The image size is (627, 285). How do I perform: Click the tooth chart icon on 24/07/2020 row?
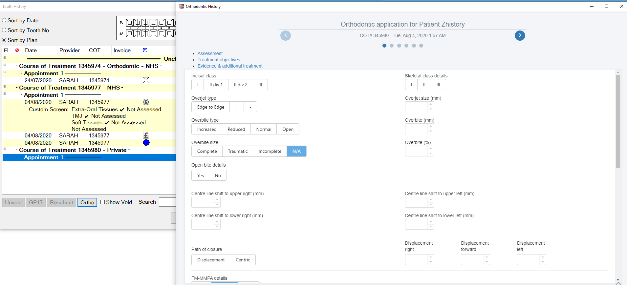pos(146,80)
